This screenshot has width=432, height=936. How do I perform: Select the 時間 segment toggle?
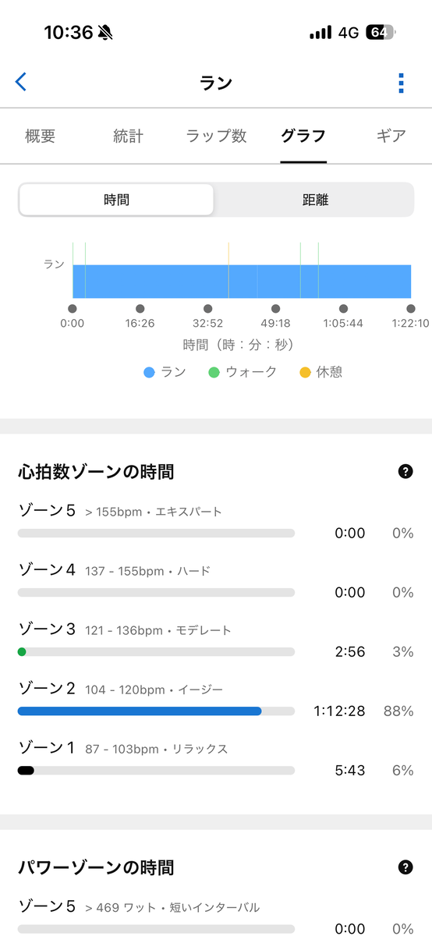[x=116, y=200]
